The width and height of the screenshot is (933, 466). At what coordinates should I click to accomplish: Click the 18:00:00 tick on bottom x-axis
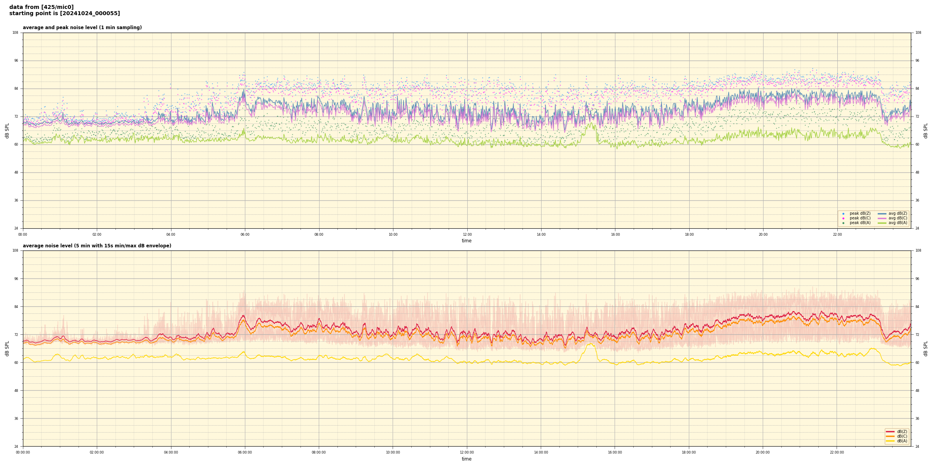point(689,452)
